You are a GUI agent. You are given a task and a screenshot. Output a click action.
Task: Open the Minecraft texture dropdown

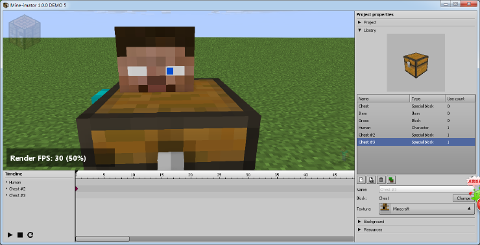point(427,209)
